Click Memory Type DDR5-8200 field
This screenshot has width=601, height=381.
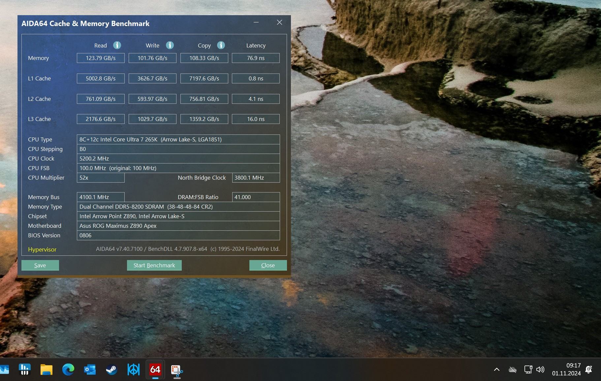tap(178, 207)
